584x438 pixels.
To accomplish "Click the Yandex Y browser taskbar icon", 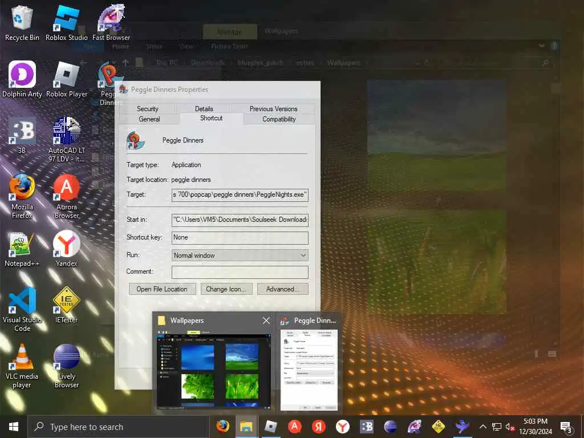I will coord(342,427).
